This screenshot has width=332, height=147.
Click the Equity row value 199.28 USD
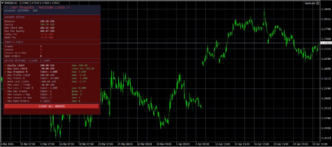click(47, 24)
